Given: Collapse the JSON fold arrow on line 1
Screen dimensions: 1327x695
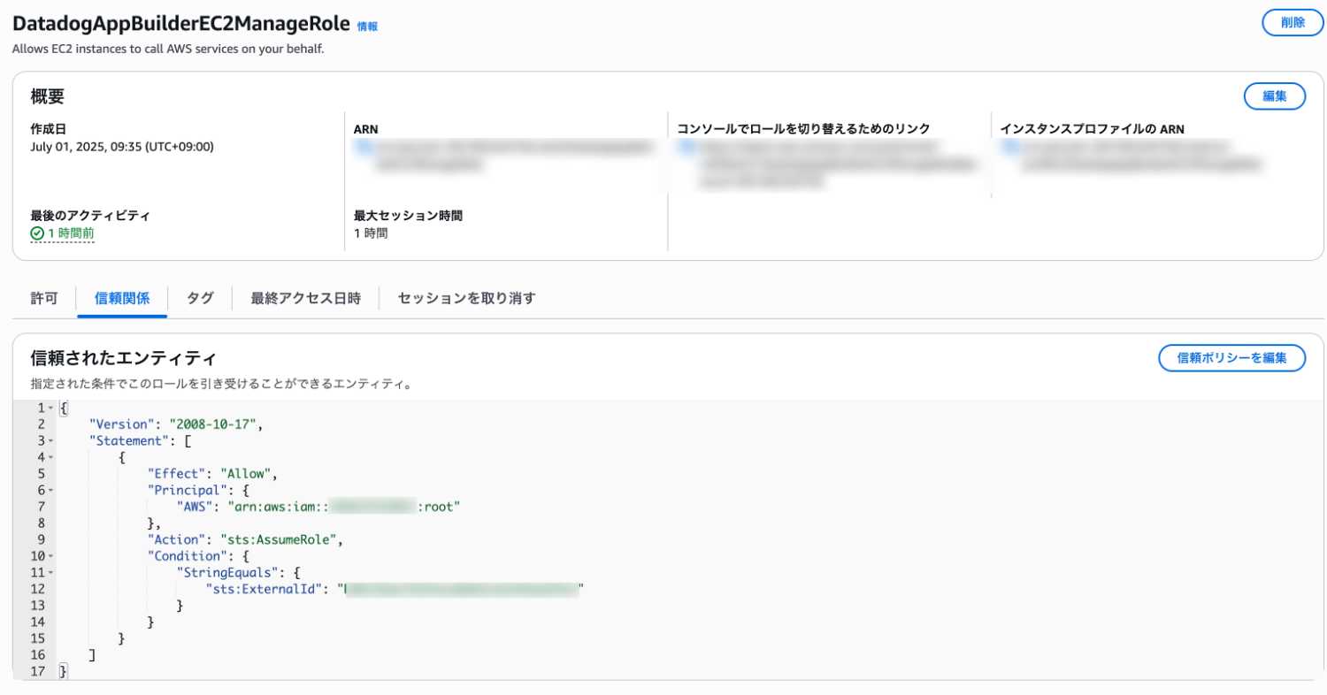Looking at the screenshot, I should tap(51, 408).
